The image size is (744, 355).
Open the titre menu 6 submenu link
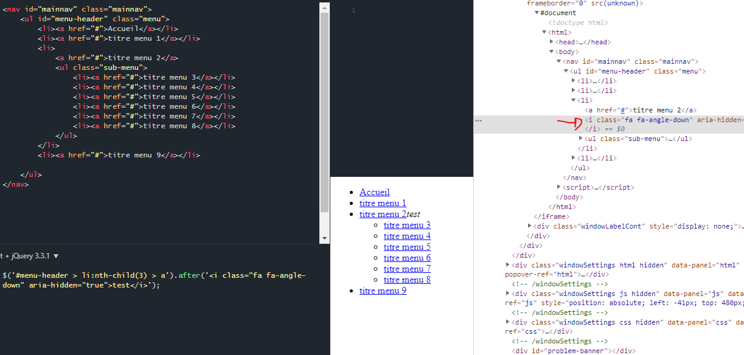click(x=407, y=258)
